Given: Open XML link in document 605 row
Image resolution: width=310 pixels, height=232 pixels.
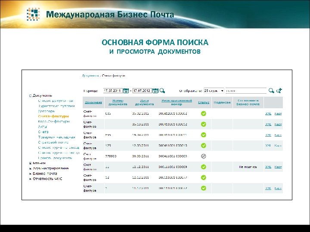Looking at the screenshot, I should click(268, 113).
